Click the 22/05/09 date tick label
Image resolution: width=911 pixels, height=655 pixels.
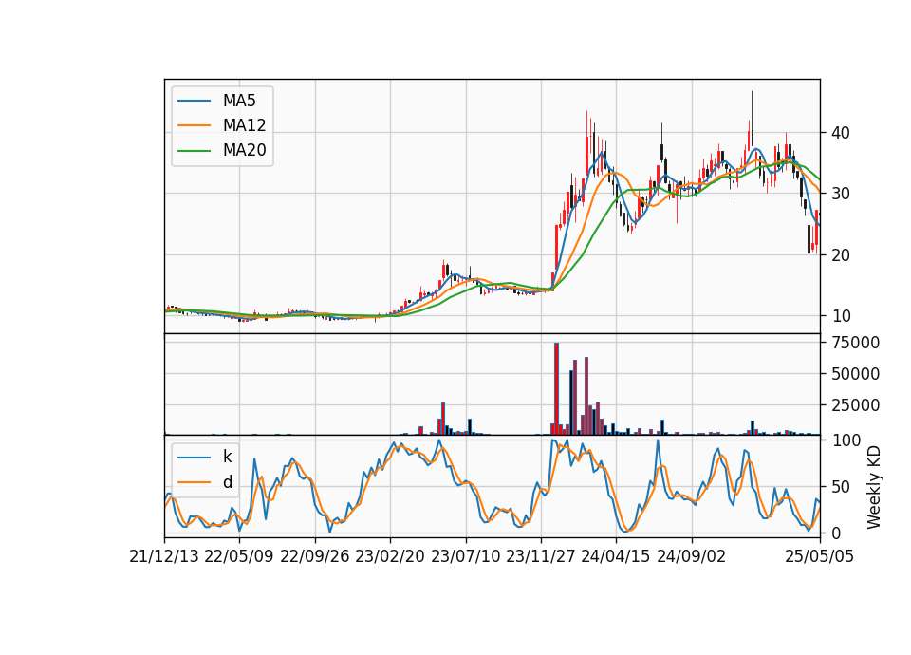(x=239, y=556)
